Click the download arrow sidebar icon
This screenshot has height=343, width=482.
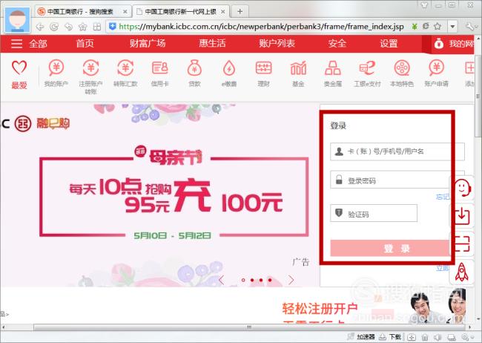point(462,215)
